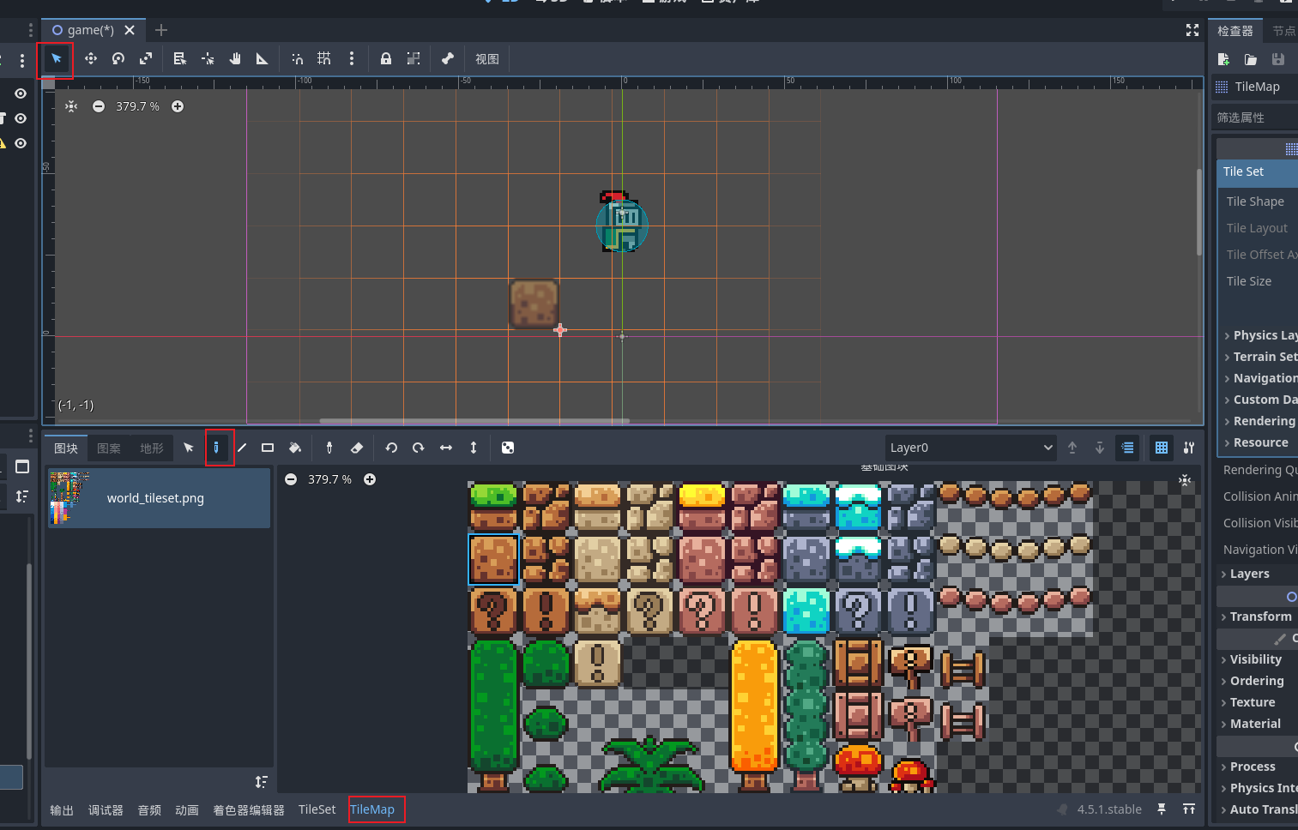1298x830 pixels.
Task: Zoom in the viewport with plus button
Action: 178,106
